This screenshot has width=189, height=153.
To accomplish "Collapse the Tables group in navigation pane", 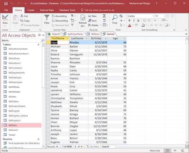I will [x=39, y=45].
